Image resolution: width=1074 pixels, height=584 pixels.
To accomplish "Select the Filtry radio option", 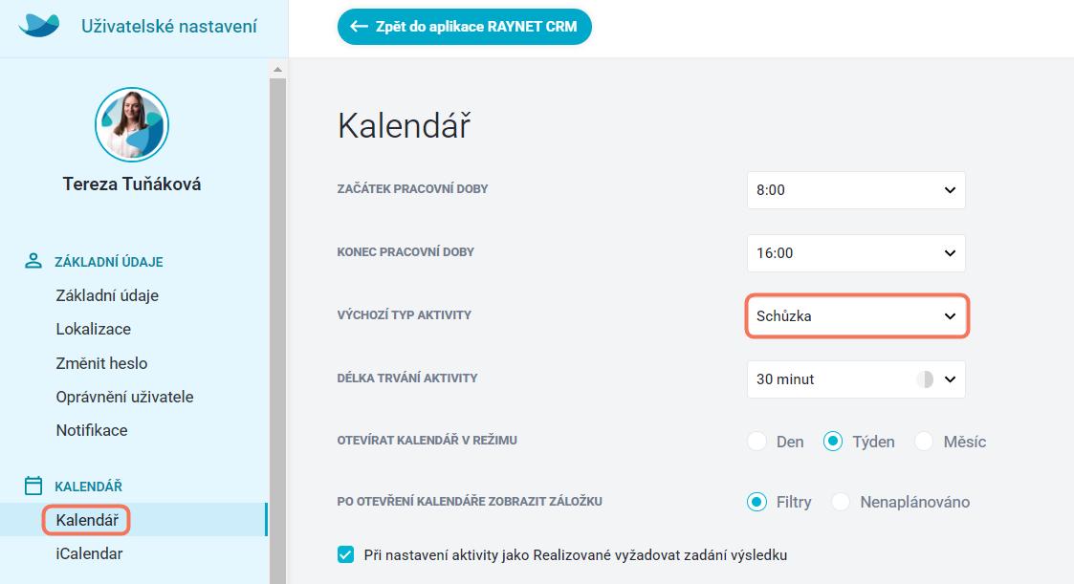I will [x=756, y=502].
